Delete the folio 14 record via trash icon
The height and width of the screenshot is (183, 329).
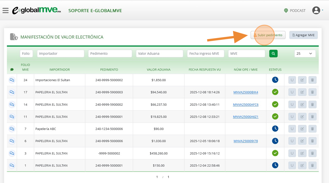pos(313,104)
